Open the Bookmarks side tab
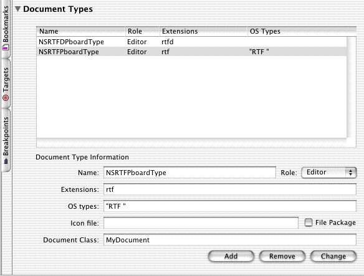The width and height of the screenshot is (364, 276). point(6,28)
